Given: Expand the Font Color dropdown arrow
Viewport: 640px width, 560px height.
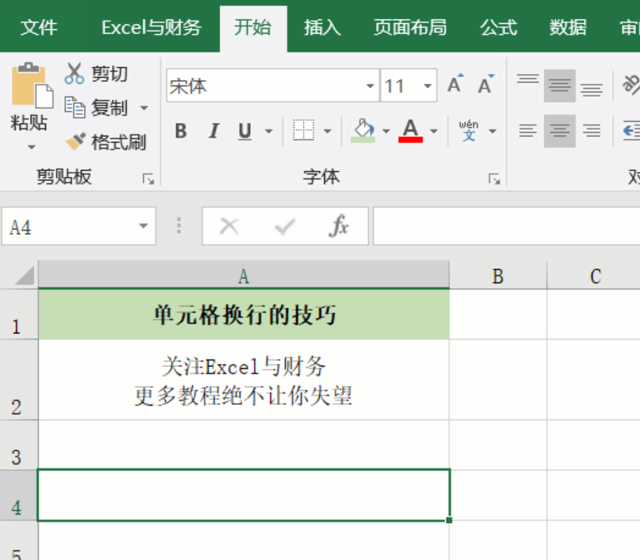Looking at the screenshot, I should tap(434, 131).
